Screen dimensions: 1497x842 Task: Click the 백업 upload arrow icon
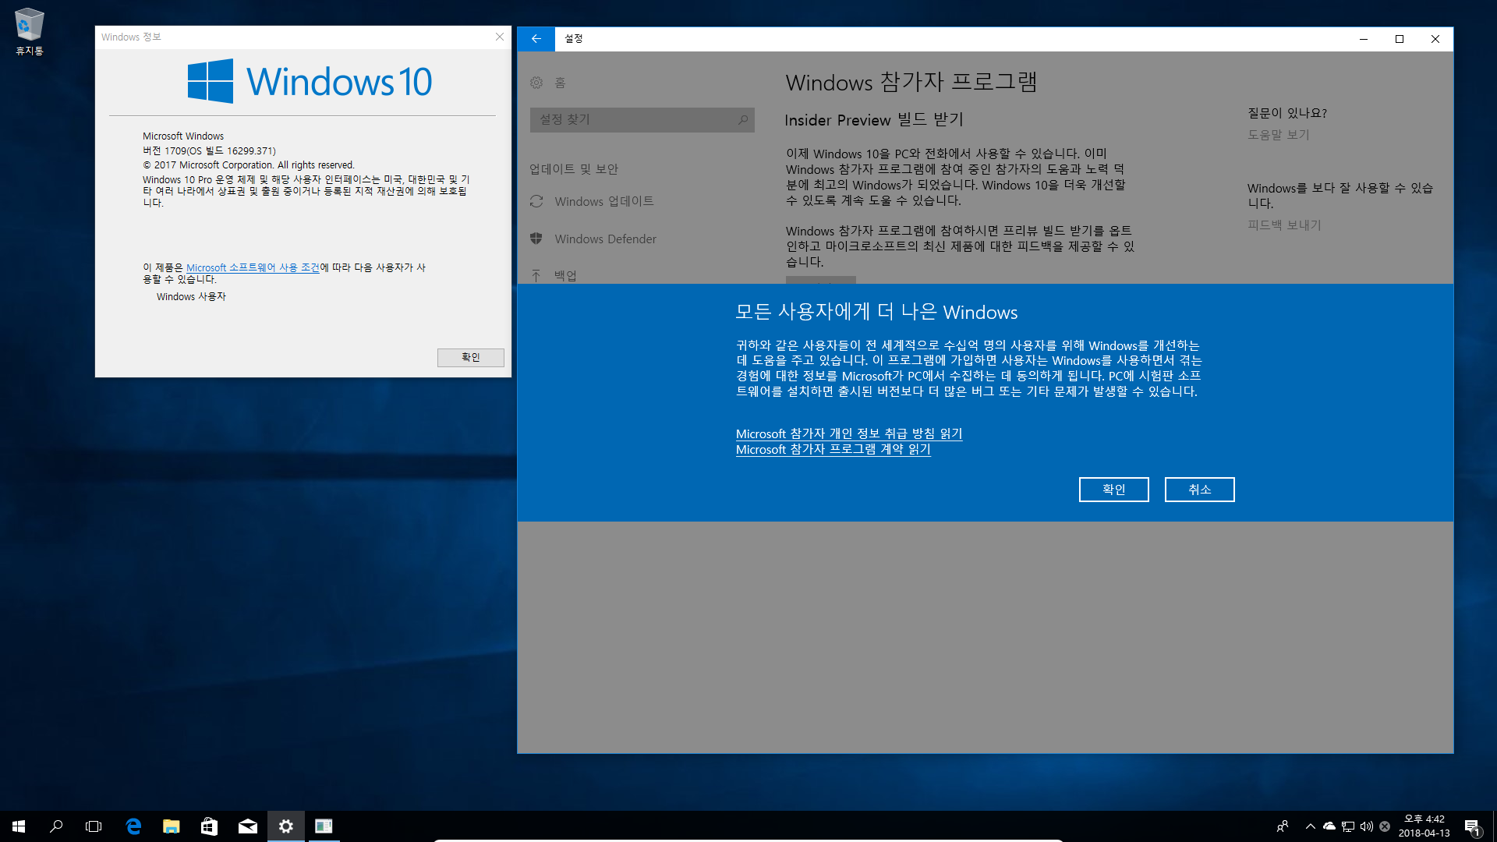pyautogui.click(x=536, y=275)
